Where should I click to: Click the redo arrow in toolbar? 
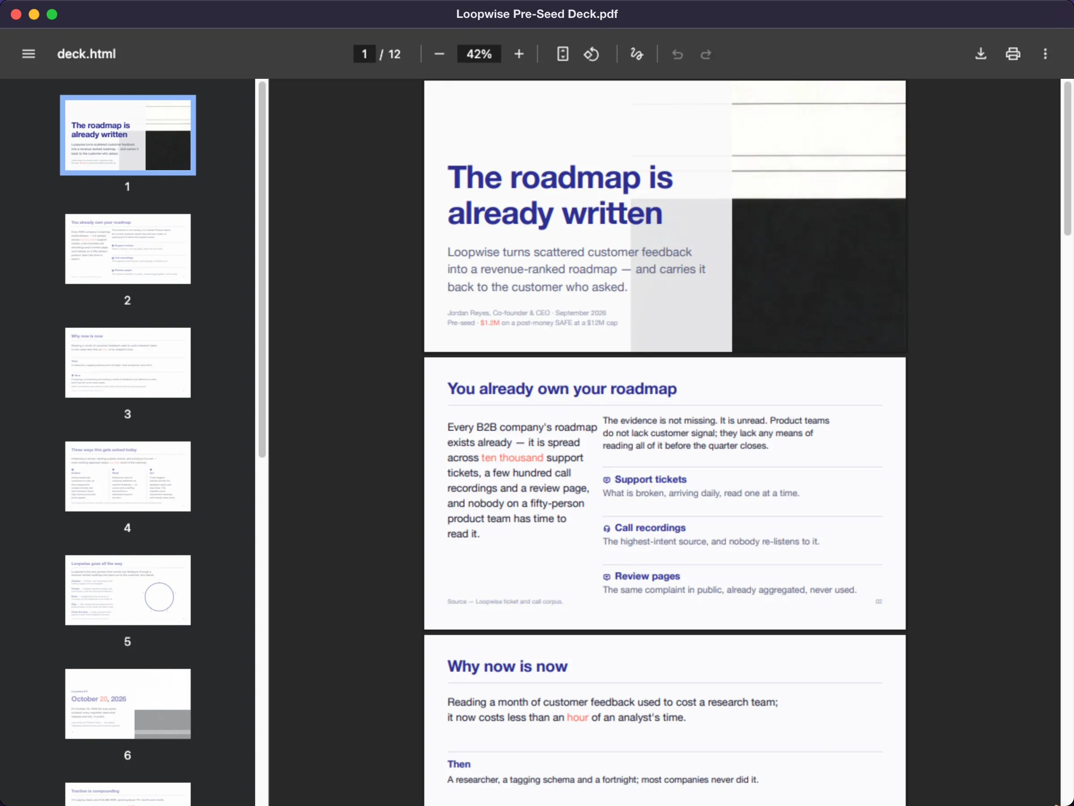tap(706, 55)
